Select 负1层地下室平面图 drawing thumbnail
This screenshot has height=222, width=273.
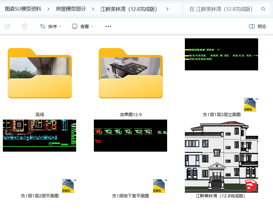(130, 136)
